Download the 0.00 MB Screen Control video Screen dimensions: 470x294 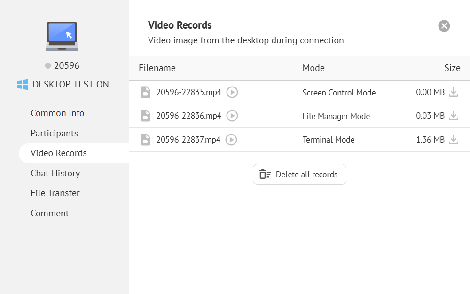[453, 92]
